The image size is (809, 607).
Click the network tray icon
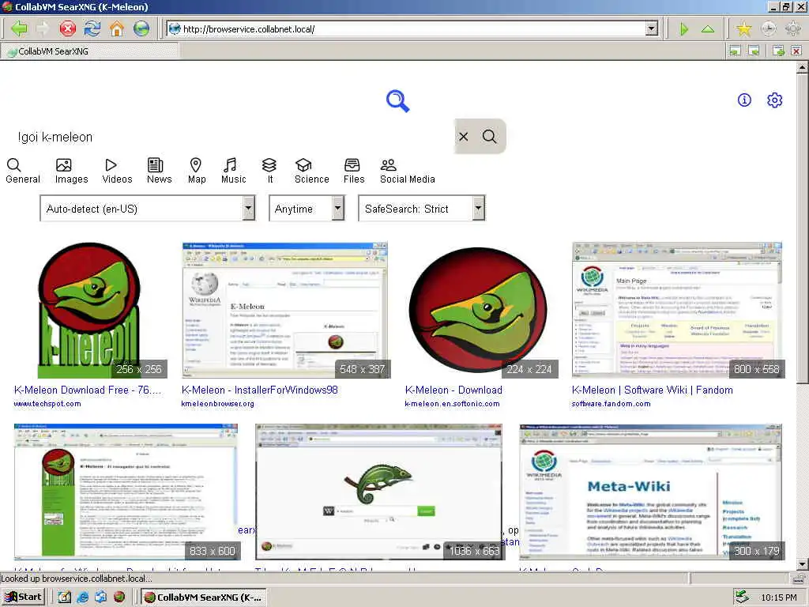tap(742, 598)
